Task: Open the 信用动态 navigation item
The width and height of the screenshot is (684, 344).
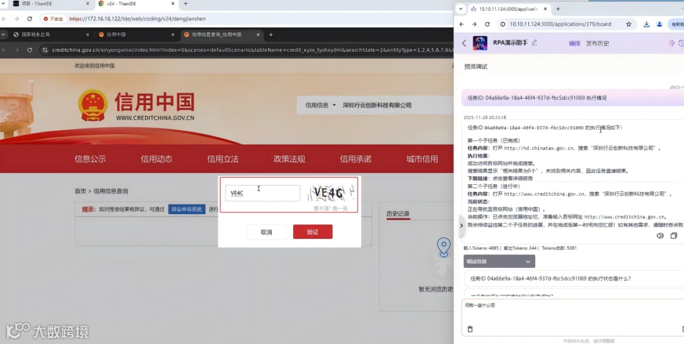Action: tap(156, 159)
